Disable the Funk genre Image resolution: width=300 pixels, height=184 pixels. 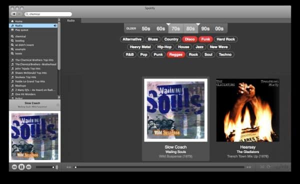(205, 39)
